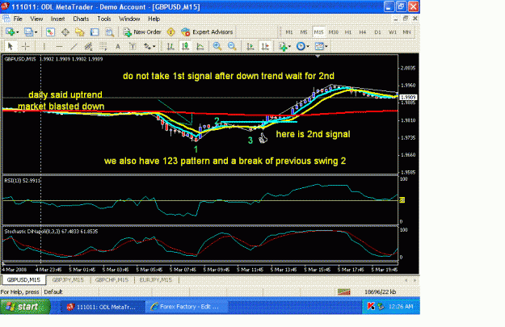Switch to the D1 daily timeframe
Screen dimensions: 505x327
(377, 32)
